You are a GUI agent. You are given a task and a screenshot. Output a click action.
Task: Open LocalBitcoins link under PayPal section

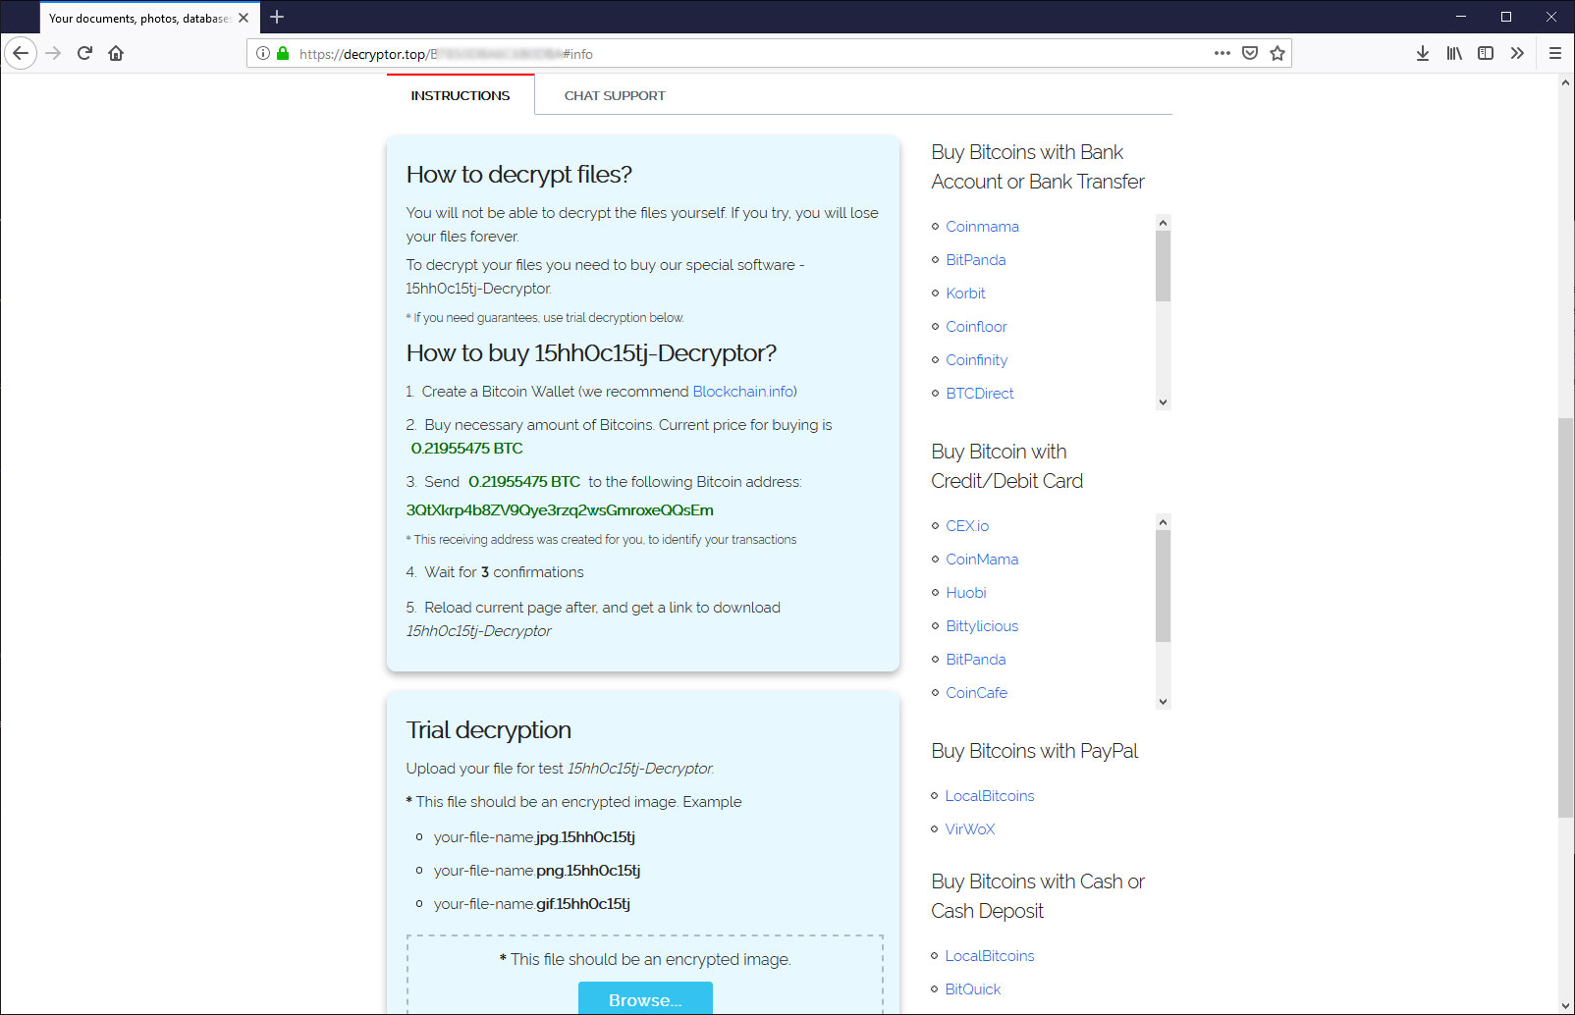pyautogui.click(x=990, y=795)
